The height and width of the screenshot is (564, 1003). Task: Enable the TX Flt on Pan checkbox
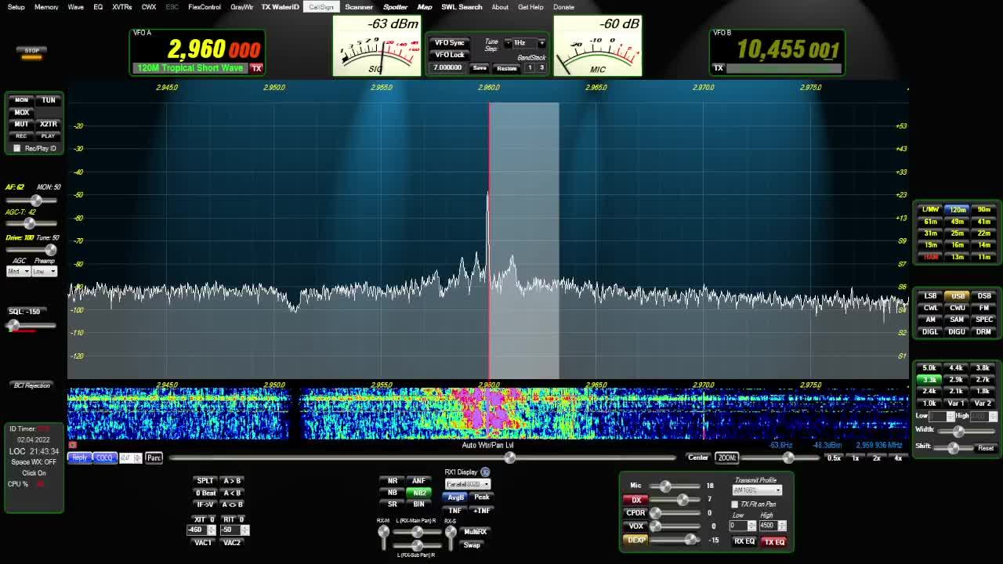[734, 504]
